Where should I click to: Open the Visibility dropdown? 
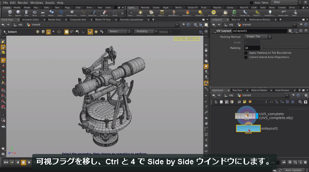tap(145, 32)
